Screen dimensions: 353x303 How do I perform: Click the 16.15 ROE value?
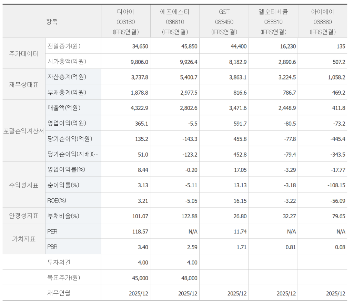pyautogui.click(x=240, y=201)
